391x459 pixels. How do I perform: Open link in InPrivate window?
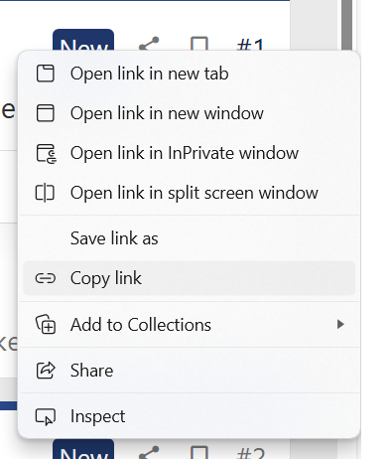pyautogui.click(x=190, y=153)
